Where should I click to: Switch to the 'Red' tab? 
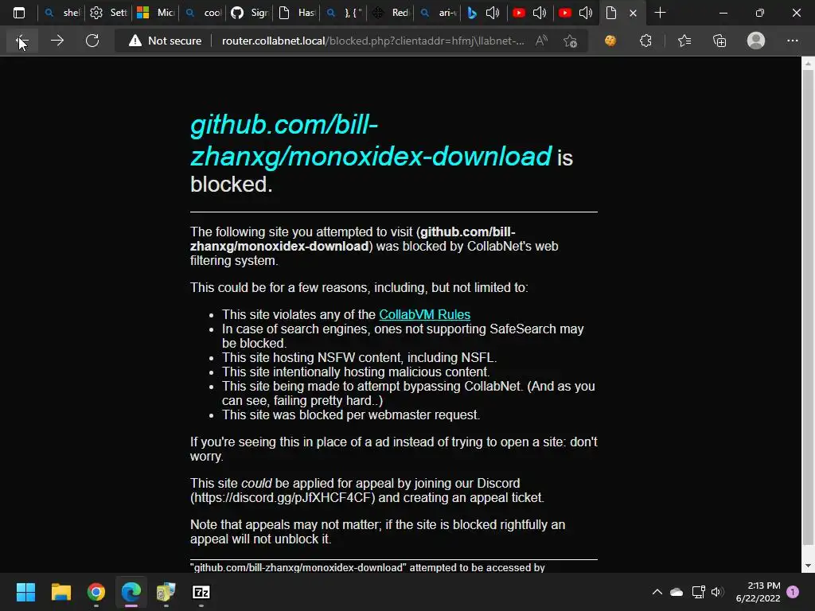pyautogui.click(x=390, y=13)
